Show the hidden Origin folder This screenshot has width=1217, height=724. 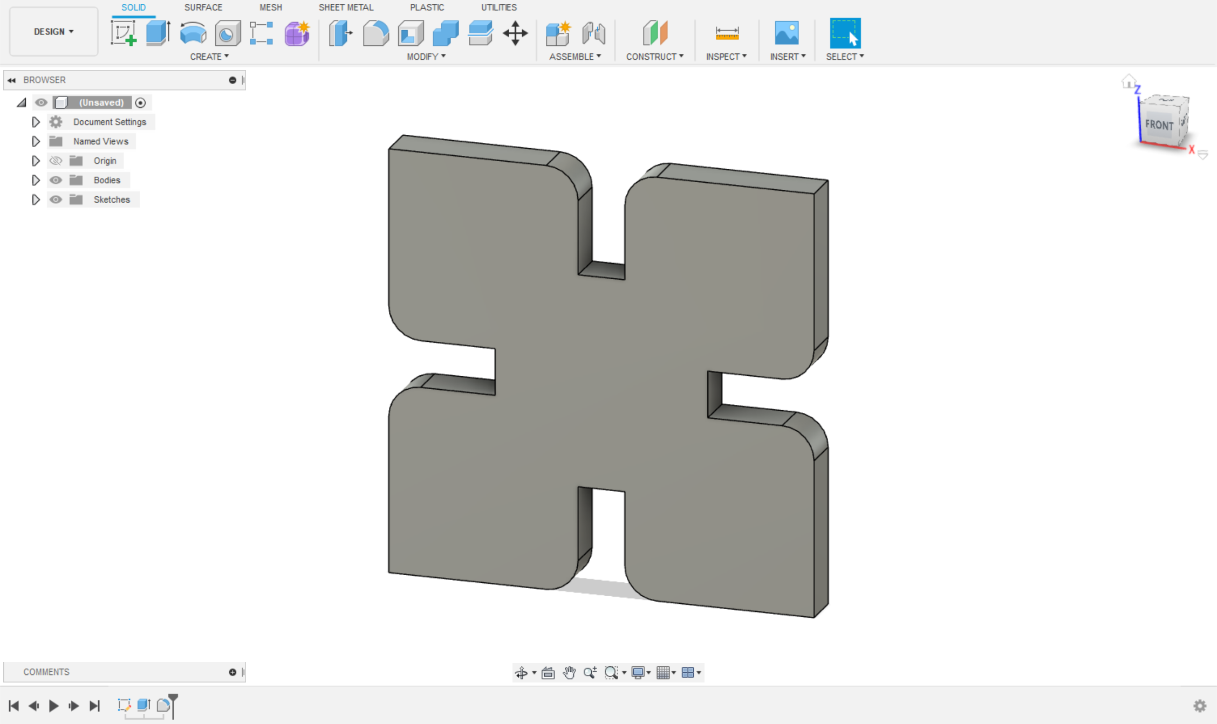56,161
